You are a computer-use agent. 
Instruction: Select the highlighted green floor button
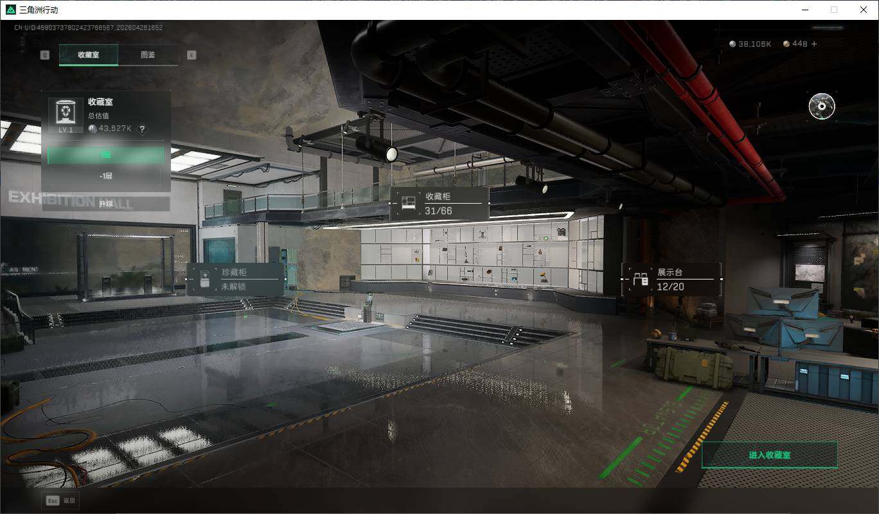point(105,155)
